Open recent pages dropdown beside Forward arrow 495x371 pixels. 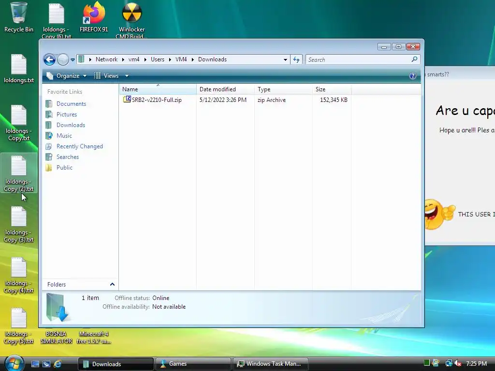pyautogui.click(x=73, y=59)
